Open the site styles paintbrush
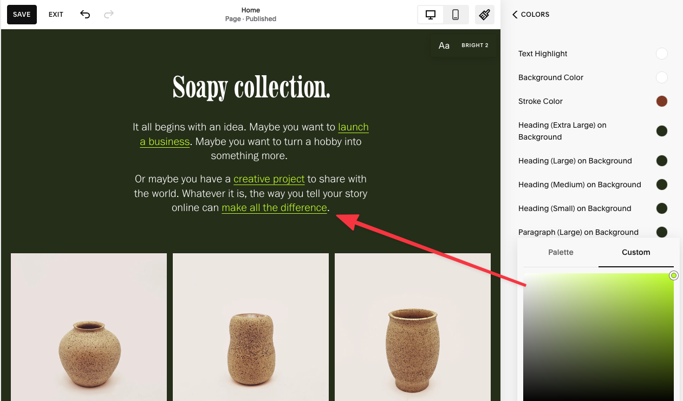Screen dimensions: 683x401 [x=485, y=15]
